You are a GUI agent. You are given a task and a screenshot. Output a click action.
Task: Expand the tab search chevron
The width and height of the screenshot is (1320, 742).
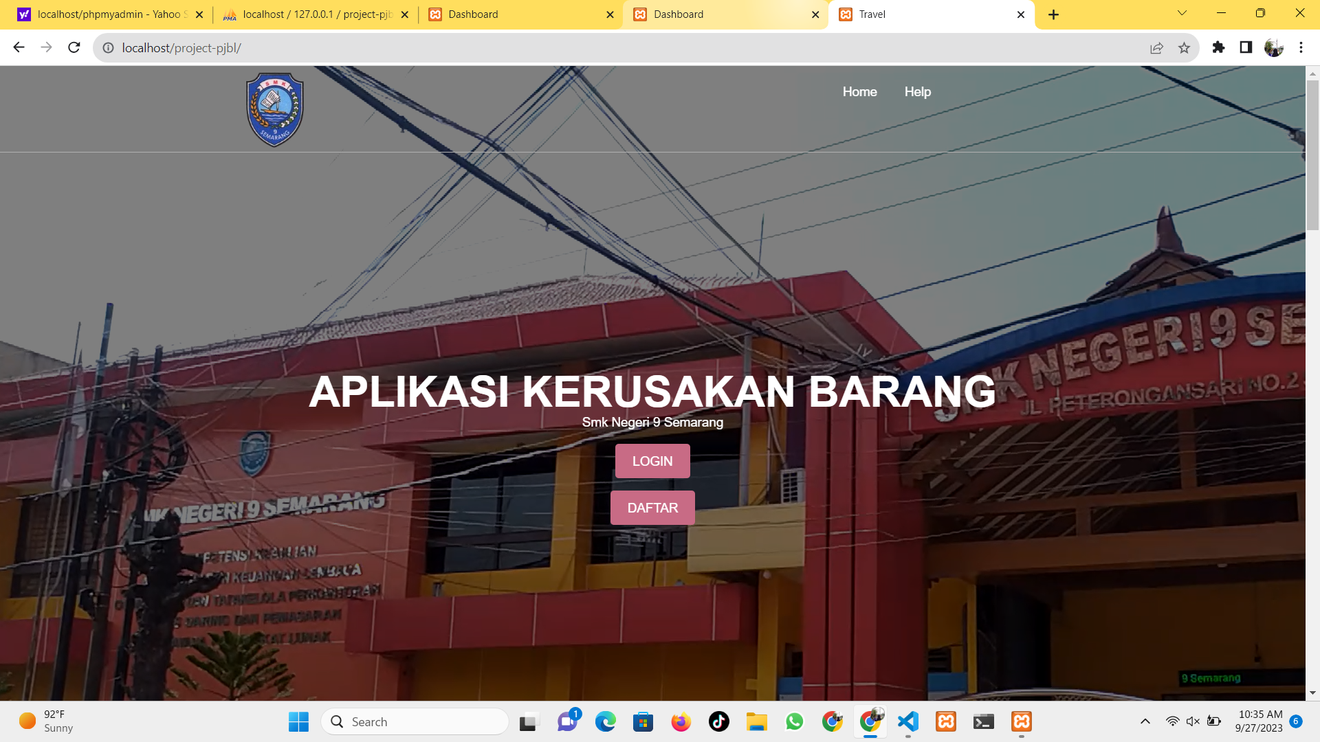tap(1182, 13)
